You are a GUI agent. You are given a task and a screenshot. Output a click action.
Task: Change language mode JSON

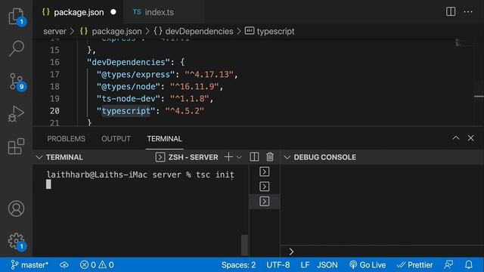point(327,264)
